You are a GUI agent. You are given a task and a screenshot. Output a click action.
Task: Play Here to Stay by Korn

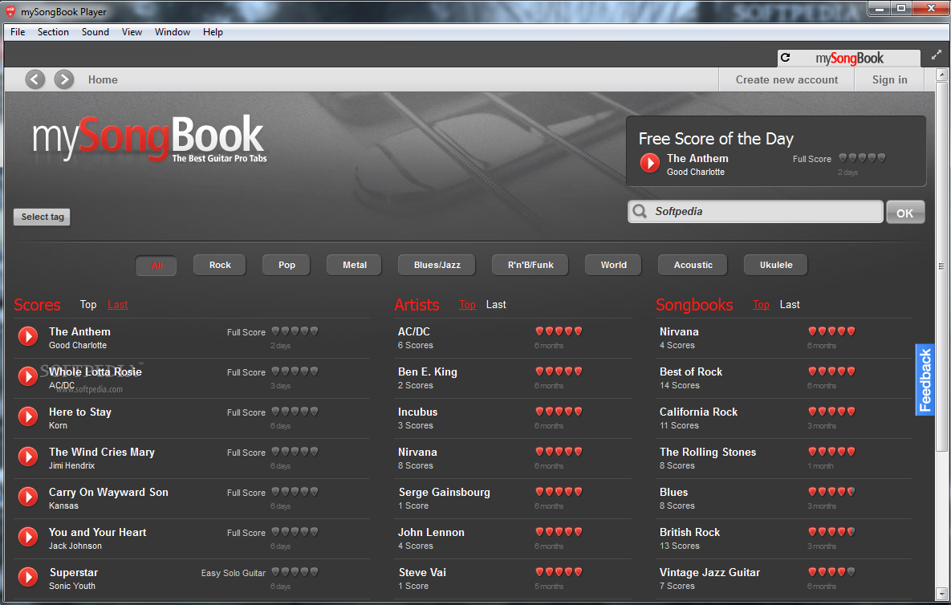(28, 416)
